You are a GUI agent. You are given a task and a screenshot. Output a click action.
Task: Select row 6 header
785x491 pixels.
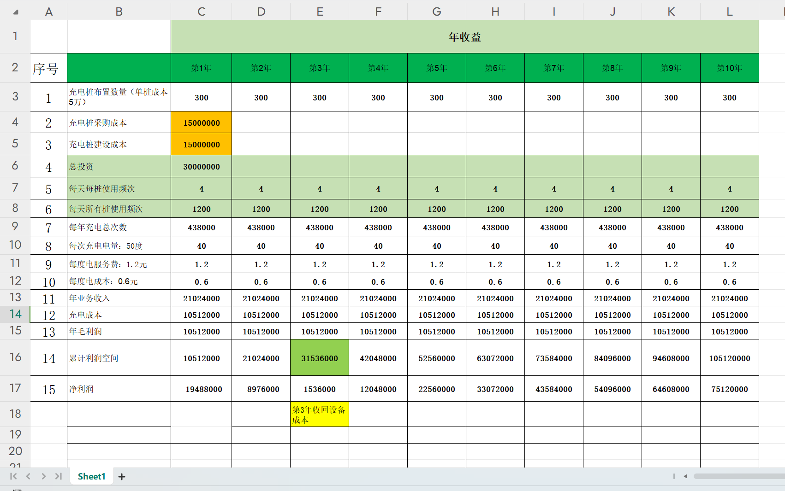point(15,166)
